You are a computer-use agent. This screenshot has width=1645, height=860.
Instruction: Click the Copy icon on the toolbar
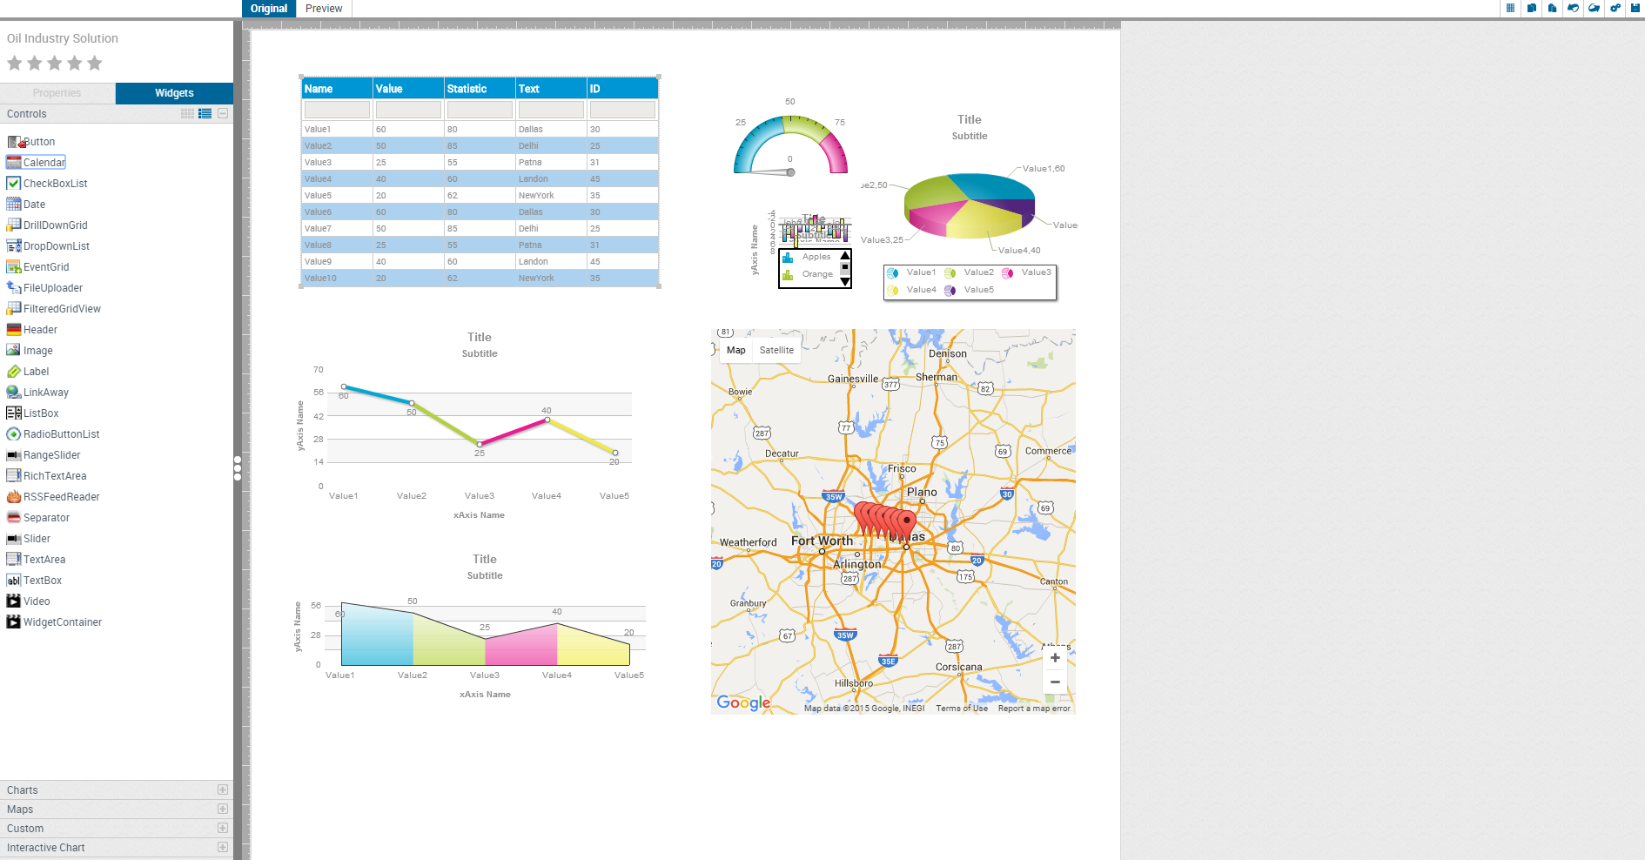tap(1532, 9)
